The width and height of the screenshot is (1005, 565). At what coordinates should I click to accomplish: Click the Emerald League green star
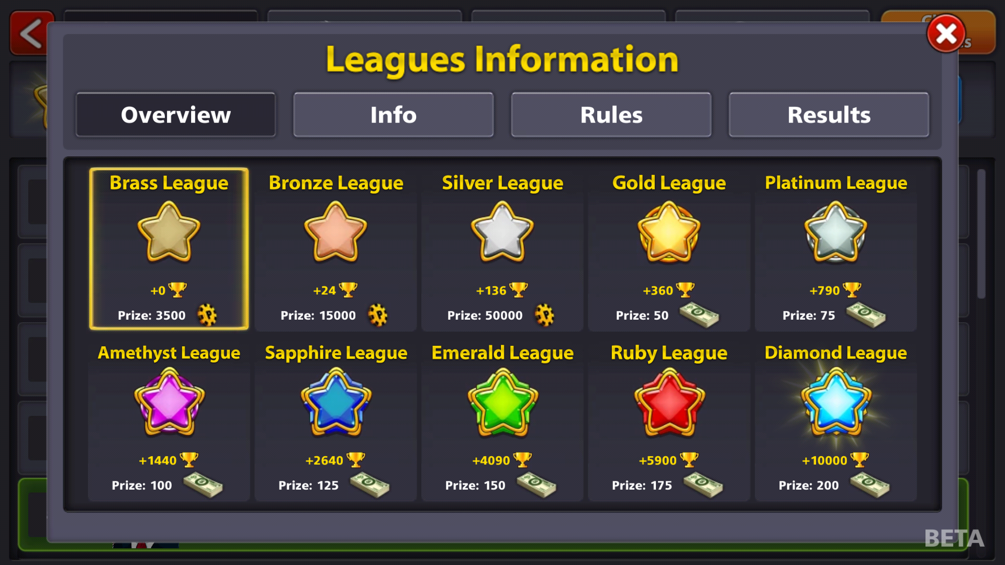point(502,402)
